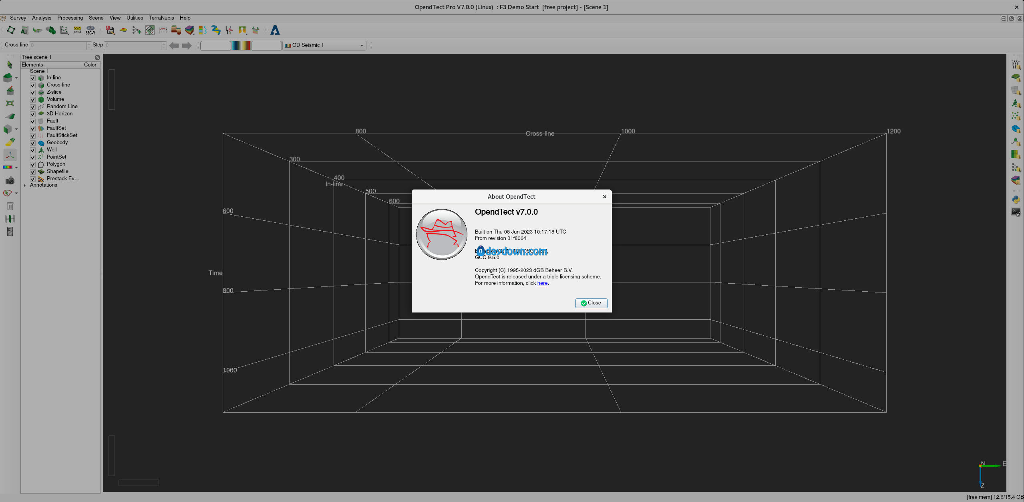Image resolution: width=1024 pixels, height=502 pixels.
Task: Toggle the Fault checkbox
Action: [x=33, y=121]
